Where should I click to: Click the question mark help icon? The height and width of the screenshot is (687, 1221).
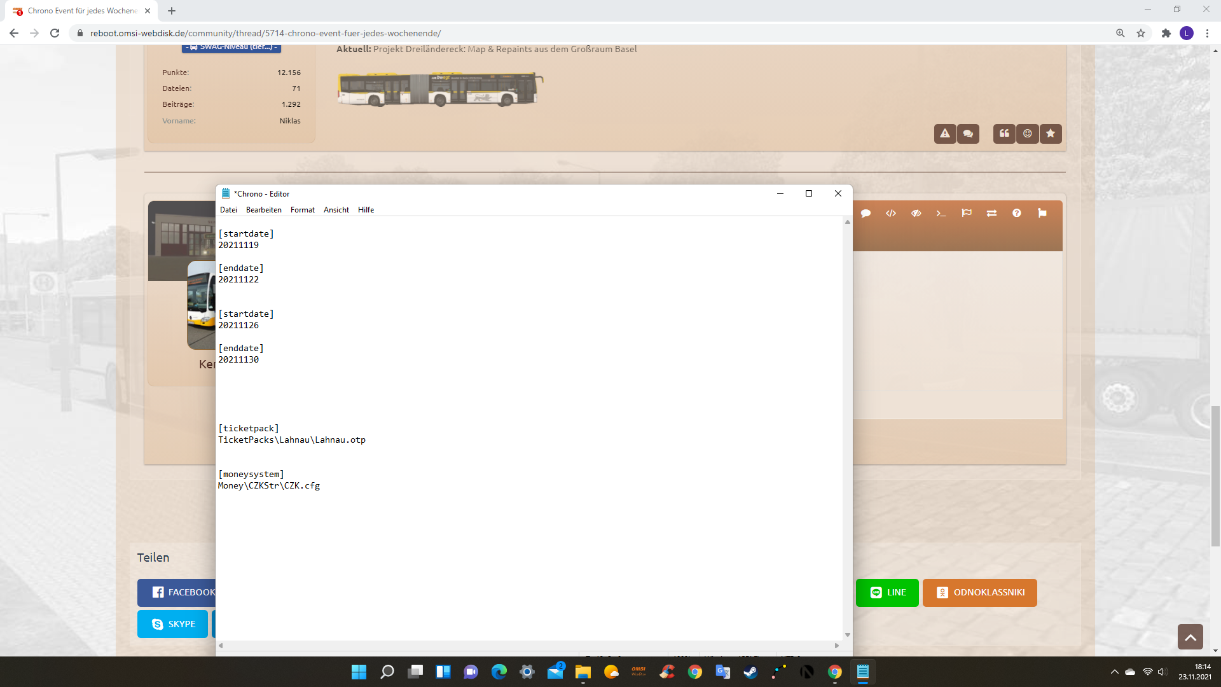(x=1016, y=214)
